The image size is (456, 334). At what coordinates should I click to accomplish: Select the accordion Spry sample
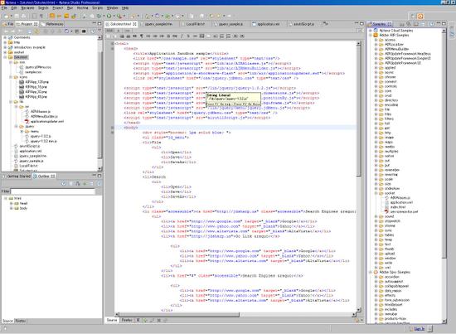click(x=392, y=277)
